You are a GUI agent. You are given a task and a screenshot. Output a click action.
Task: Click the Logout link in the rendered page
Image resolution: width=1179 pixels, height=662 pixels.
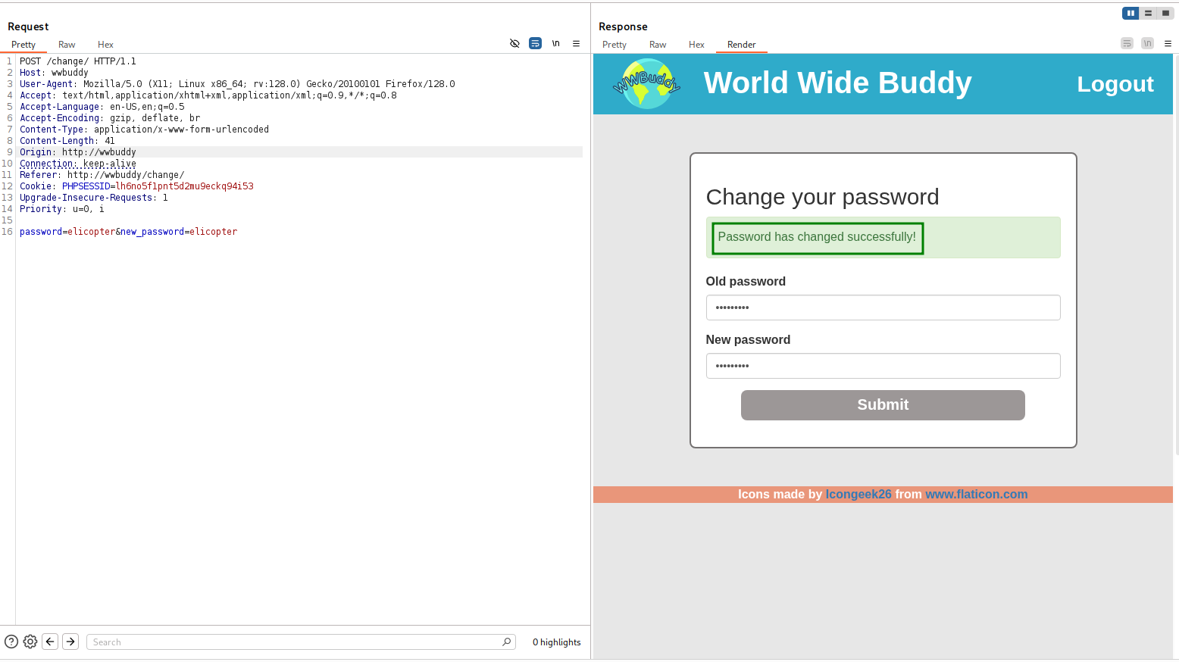[x=1115, y=83]
